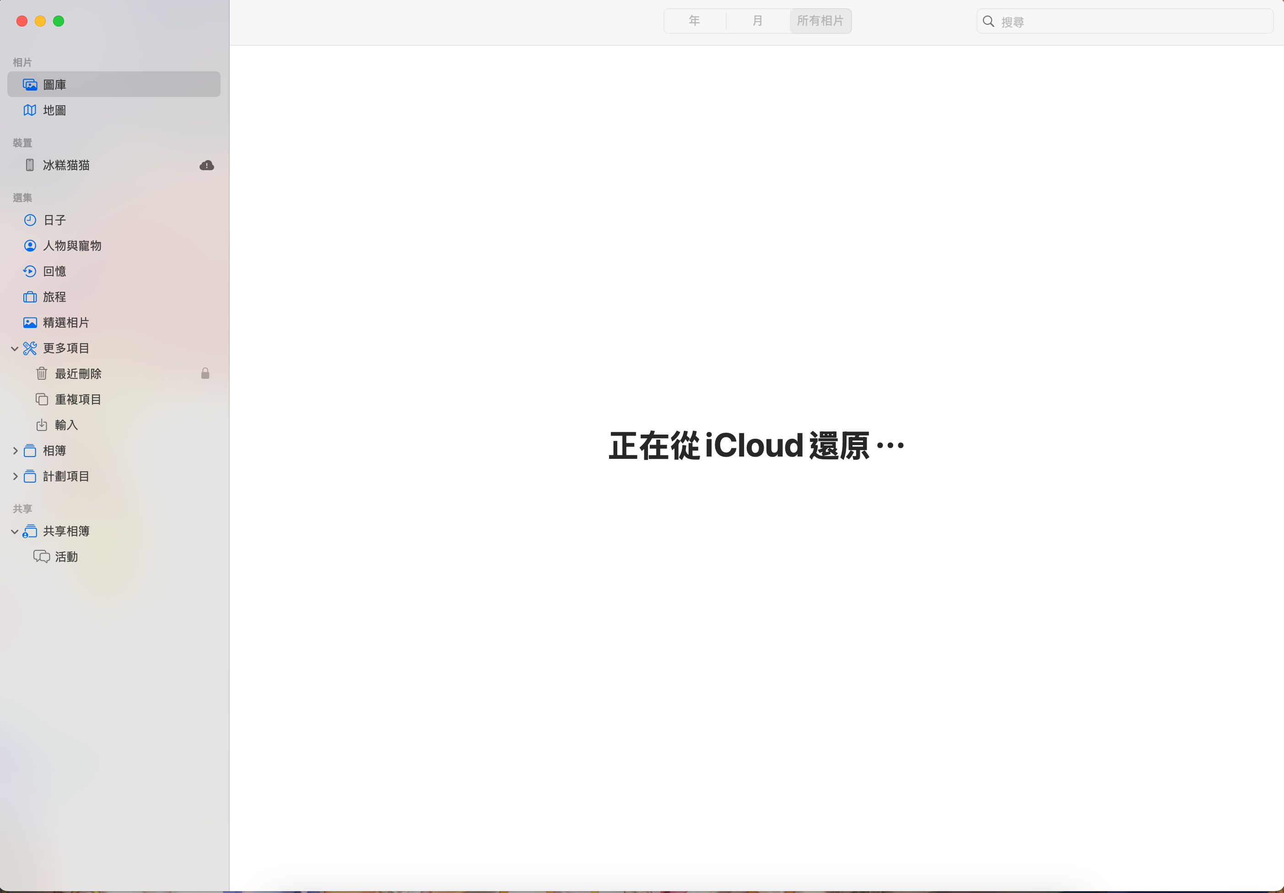
Task: Click the iCloud warning cloud icon
Action: (206, 166)
